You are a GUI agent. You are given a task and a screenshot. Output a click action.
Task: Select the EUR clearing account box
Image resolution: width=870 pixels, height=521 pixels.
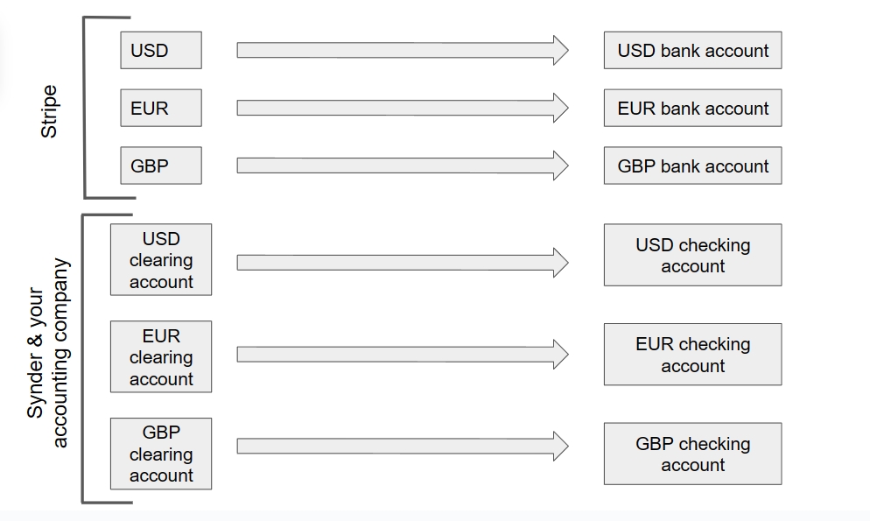[161, 356]
